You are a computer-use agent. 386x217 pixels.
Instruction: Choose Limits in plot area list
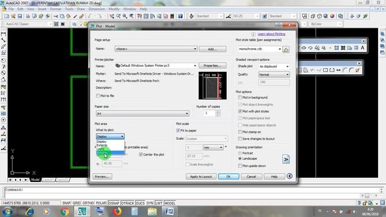coord(110,149)
